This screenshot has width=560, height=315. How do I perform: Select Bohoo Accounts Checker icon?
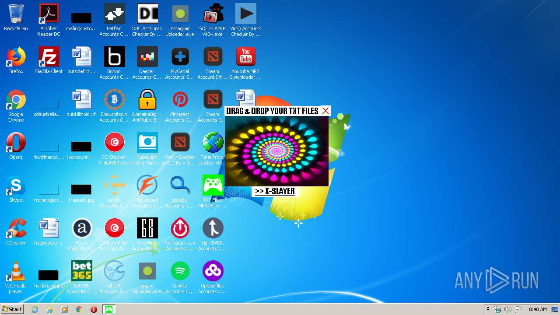coord(114,57)
